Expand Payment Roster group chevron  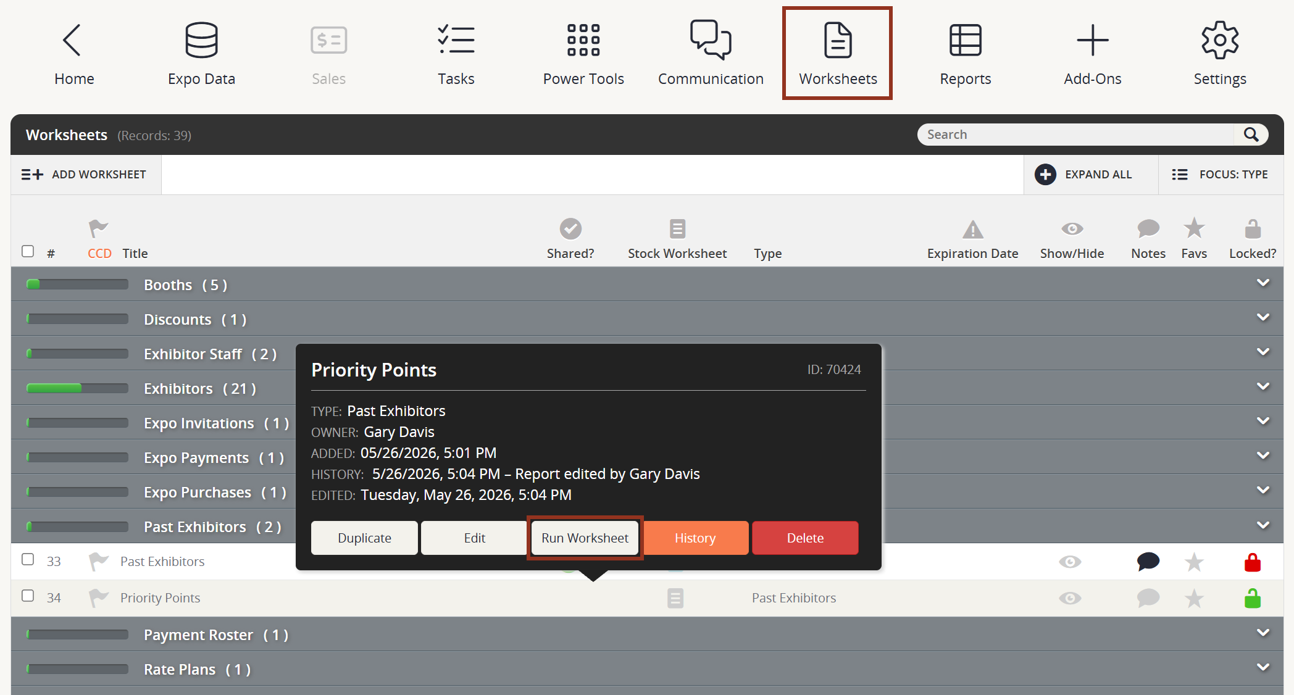pyautogui.click(x=1263, y=633)
